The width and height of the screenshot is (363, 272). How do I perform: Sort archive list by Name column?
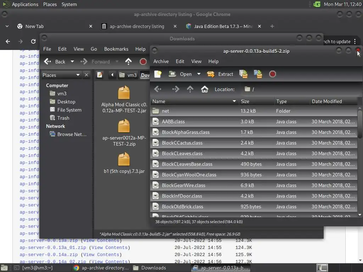coord(195,101)
